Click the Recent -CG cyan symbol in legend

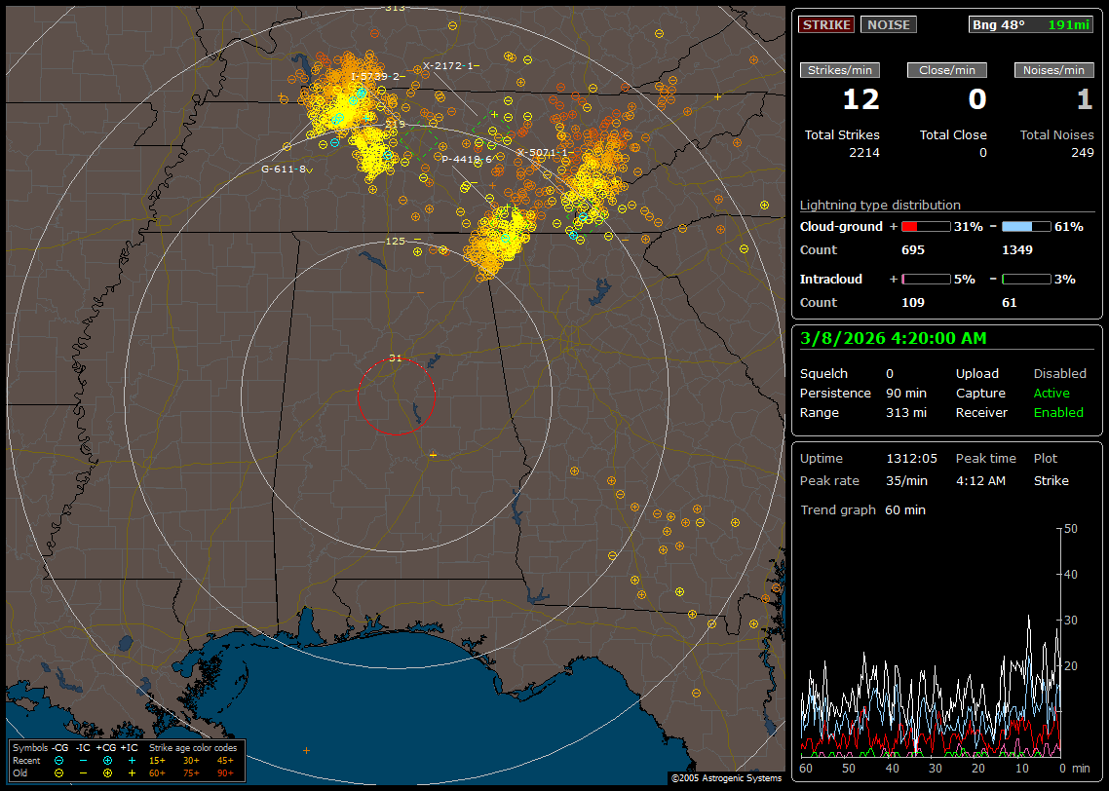(x=59, y=760)
